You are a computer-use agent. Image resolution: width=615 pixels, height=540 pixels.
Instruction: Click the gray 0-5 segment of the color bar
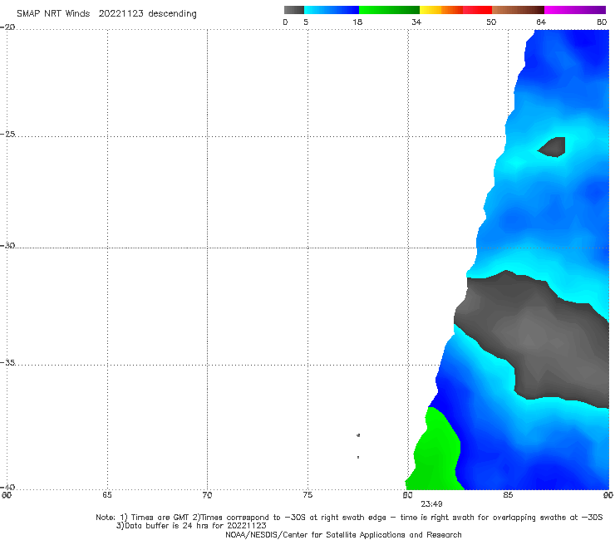pos(294,10)
